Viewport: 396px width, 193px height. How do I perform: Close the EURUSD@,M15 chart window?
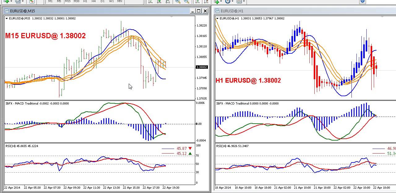pos(205,11)
